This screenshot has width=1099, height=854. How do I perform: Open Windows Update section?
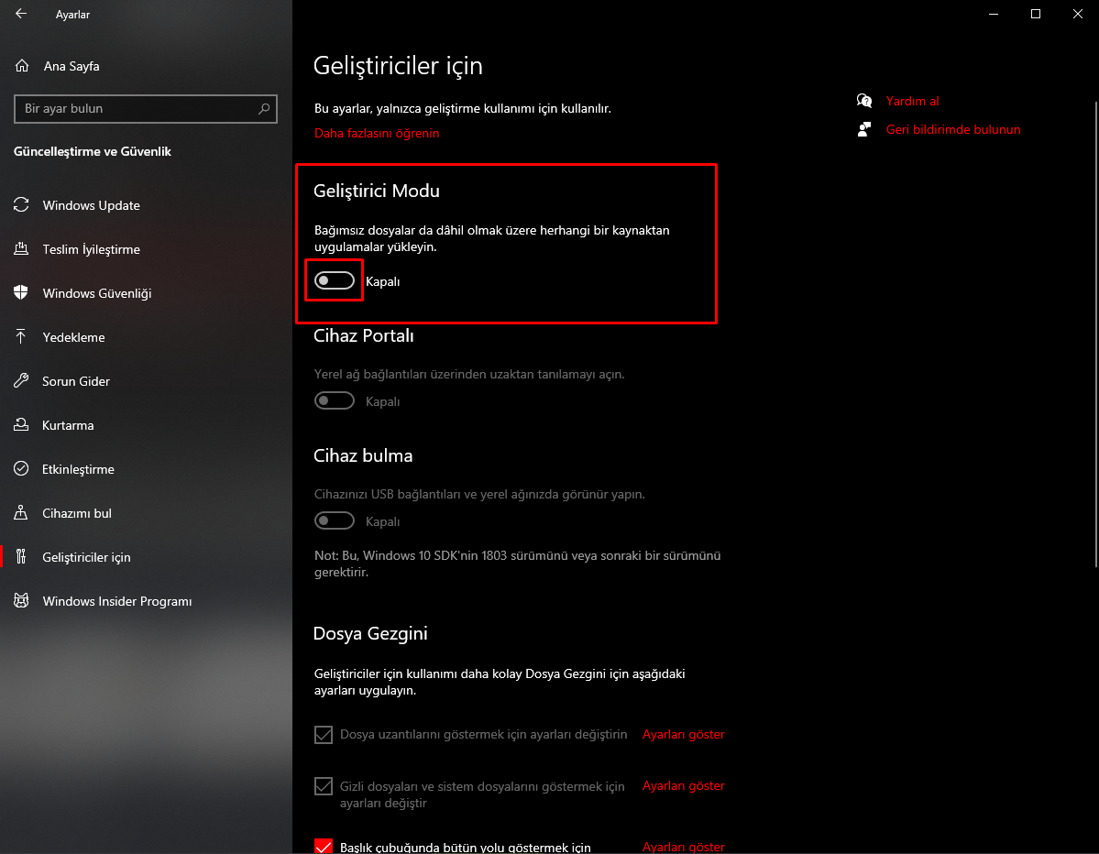click(146, 205)
